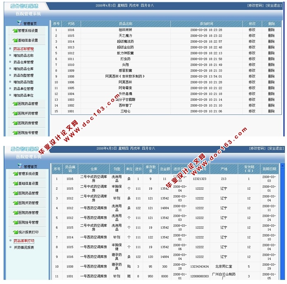The height and width of the screenshot is (284, 287).
Task: Open the 药品名称管理 submenu link
Action: (24, 49)
